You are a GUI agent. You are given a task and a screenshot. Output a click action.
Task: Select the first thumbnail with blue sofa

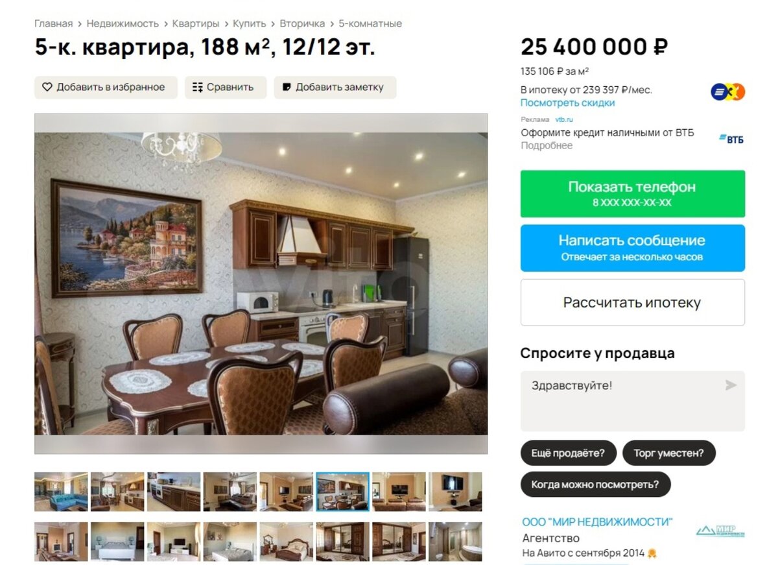[61, 492]
